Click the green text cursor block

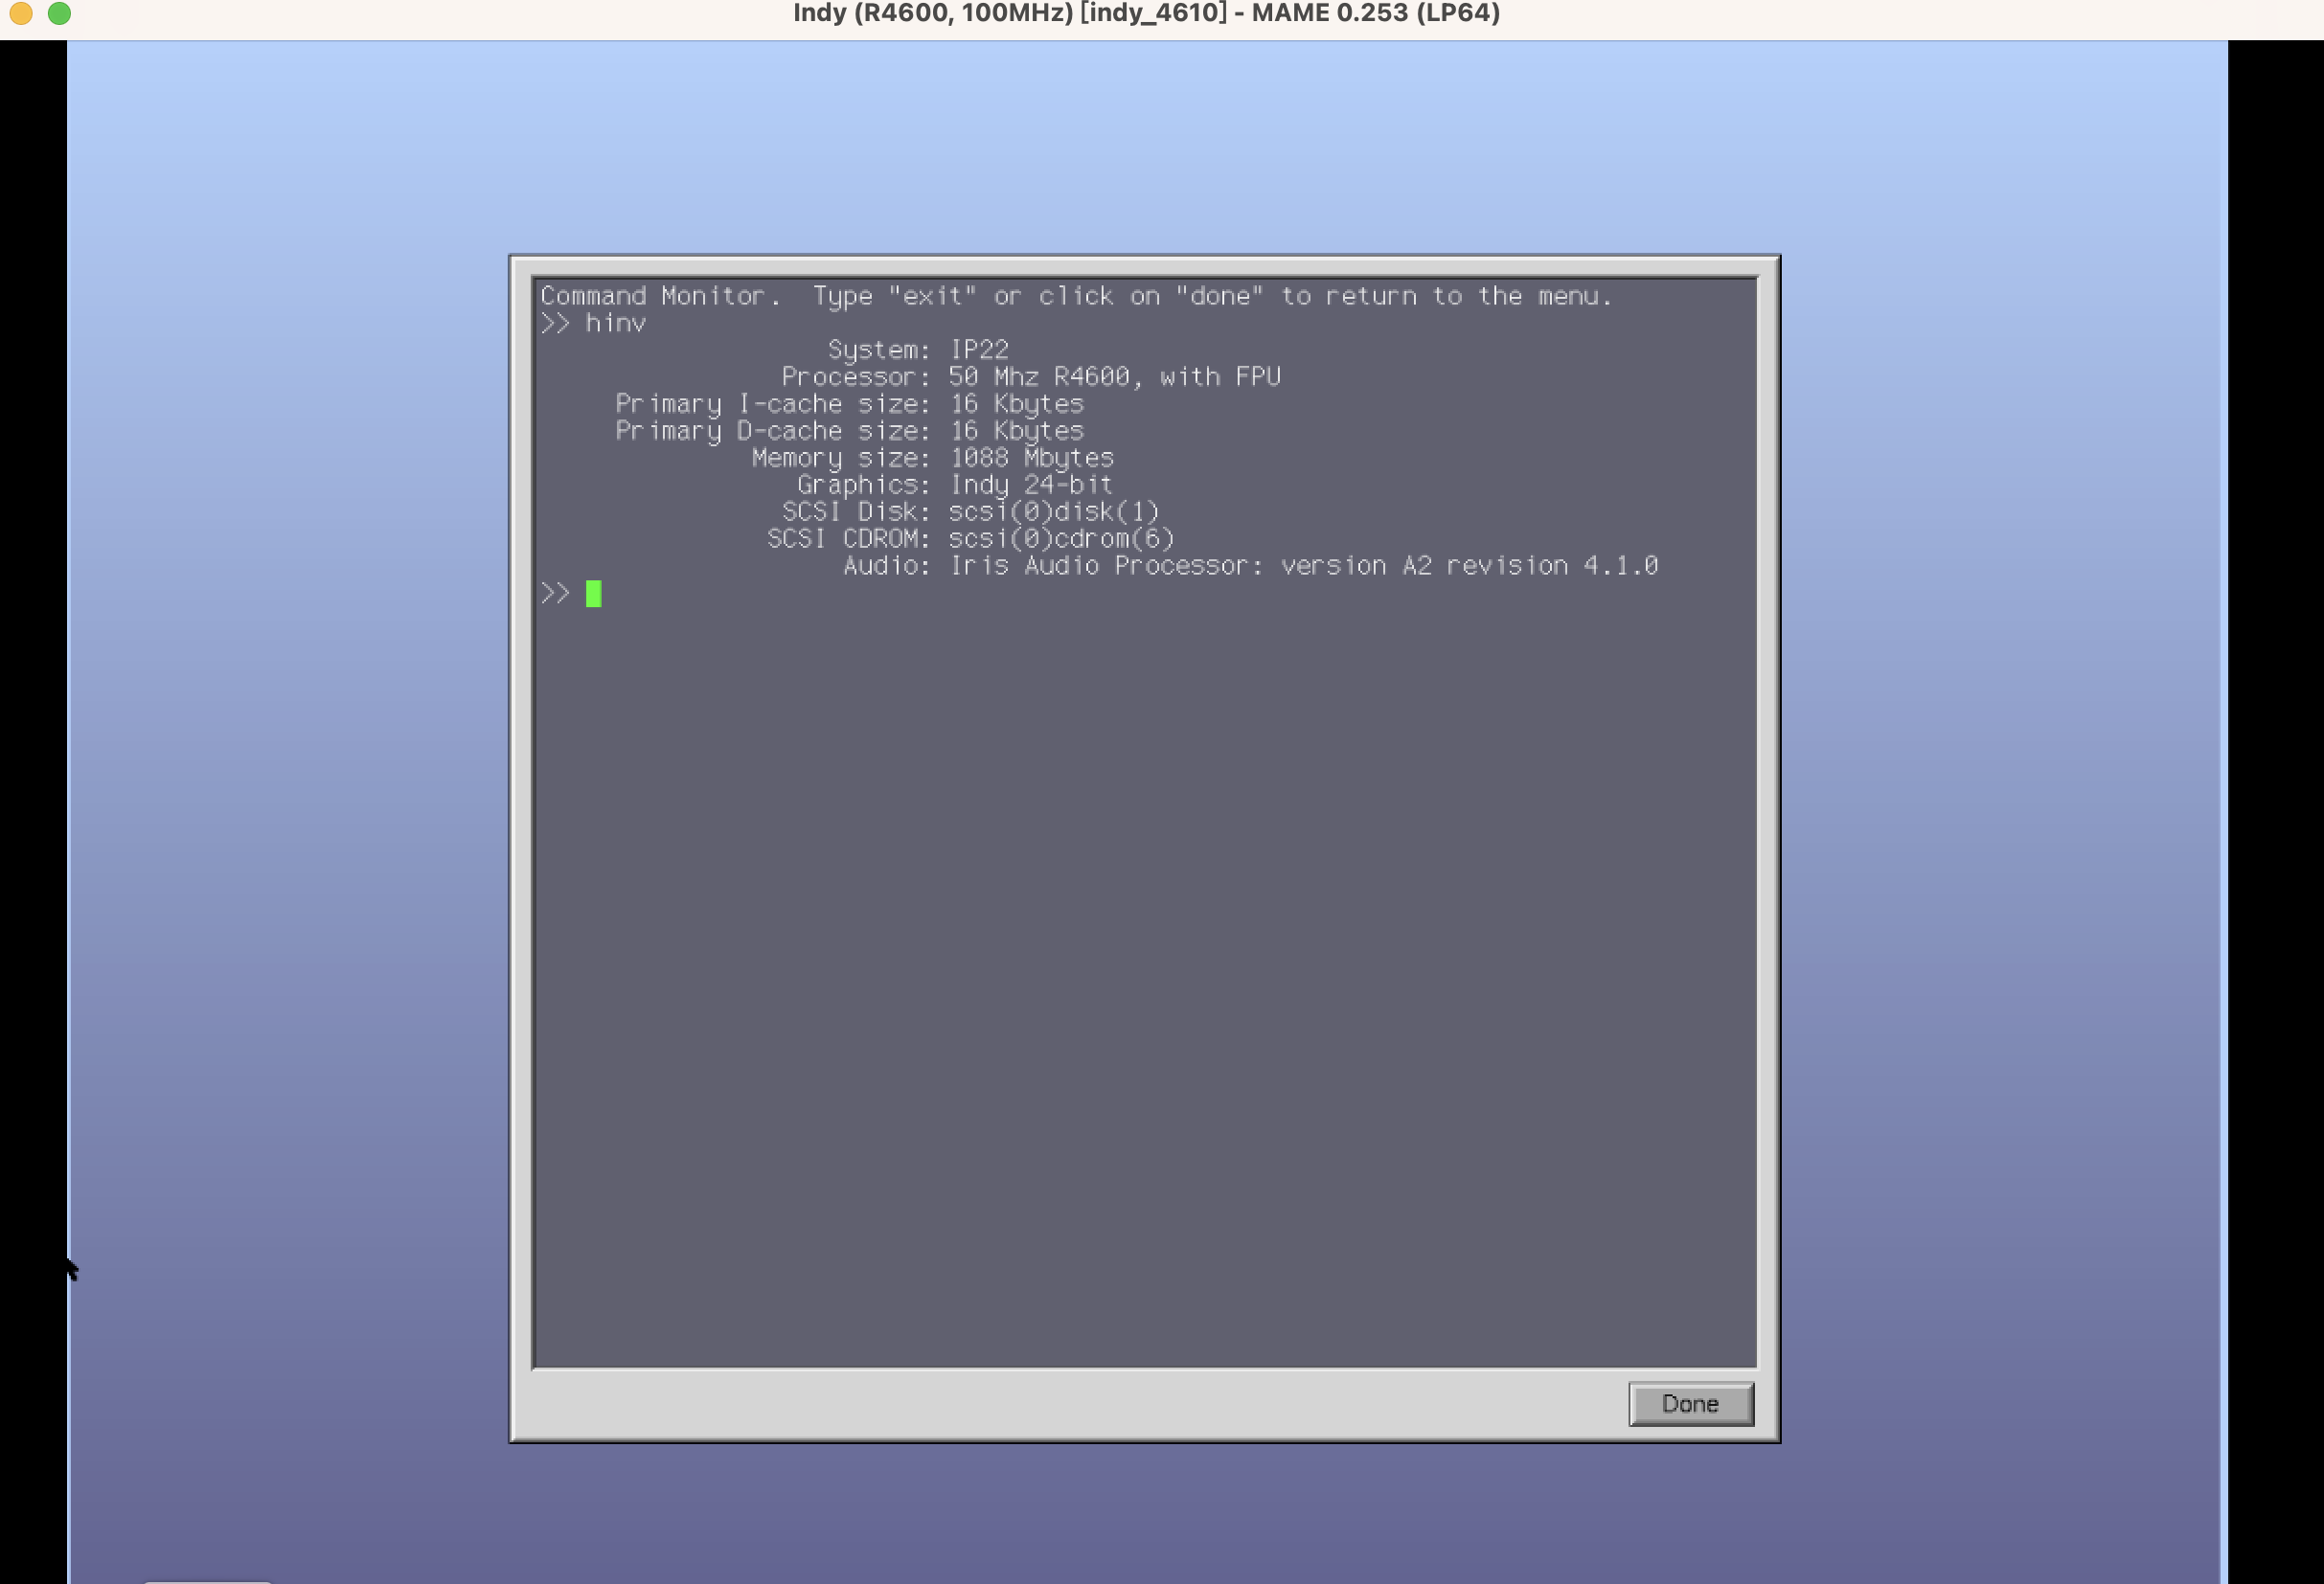[x=593, y=593]
